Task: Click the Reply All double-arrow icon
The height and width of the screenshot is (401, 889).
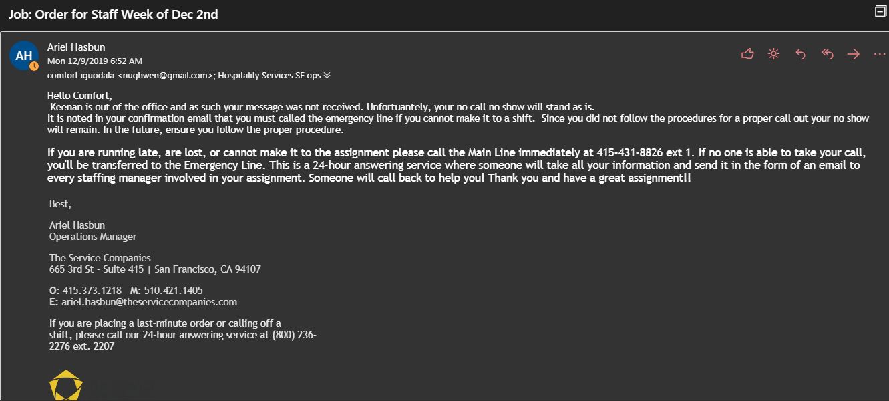Action: [827, 54]
